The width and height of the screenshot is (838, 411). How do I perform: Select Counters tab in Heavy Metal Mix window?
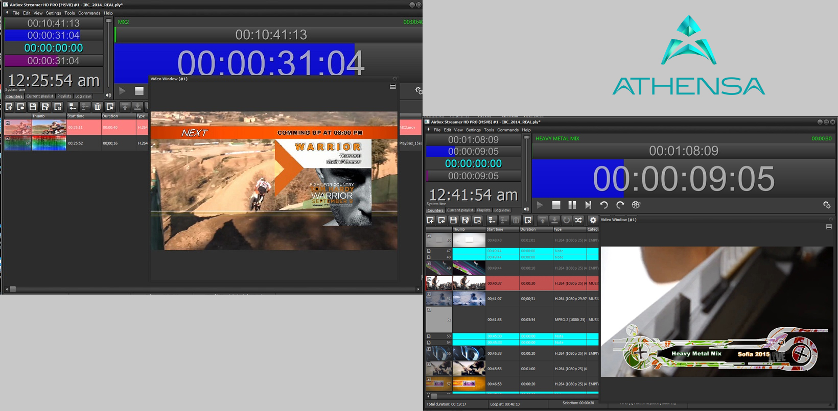pyautogui.click(x=435, y=210)
